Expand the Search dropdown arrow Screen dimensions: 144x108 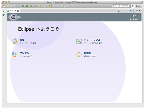coord(47,6)
